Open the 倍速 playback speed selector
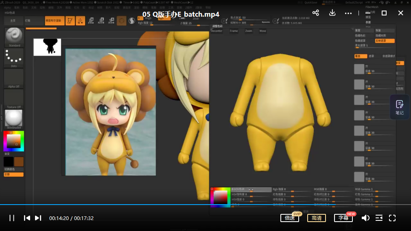The height and width of the screenshot is (231, 411). click(290, 218)
